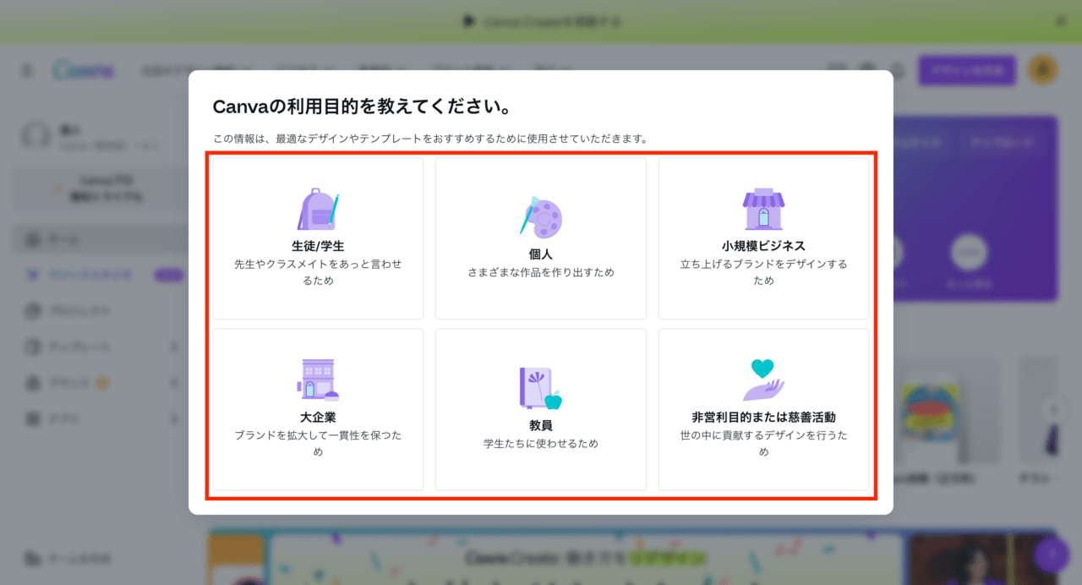Expand the テンプレート chevron in the sidebar

(175, 347)
